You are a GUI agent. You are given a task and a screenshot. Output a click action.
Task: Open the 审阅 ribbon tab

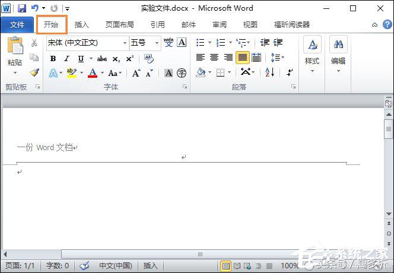(x=220, y=25)
